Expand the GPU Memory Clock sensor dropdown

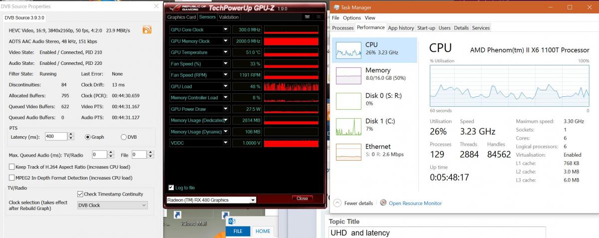(226, 41)
